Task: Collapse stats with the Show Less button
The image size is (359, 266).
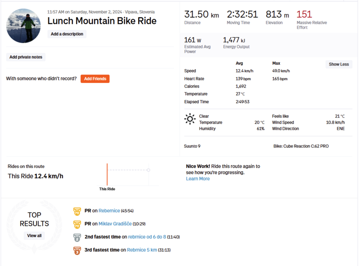Action: tap(338, 64)
